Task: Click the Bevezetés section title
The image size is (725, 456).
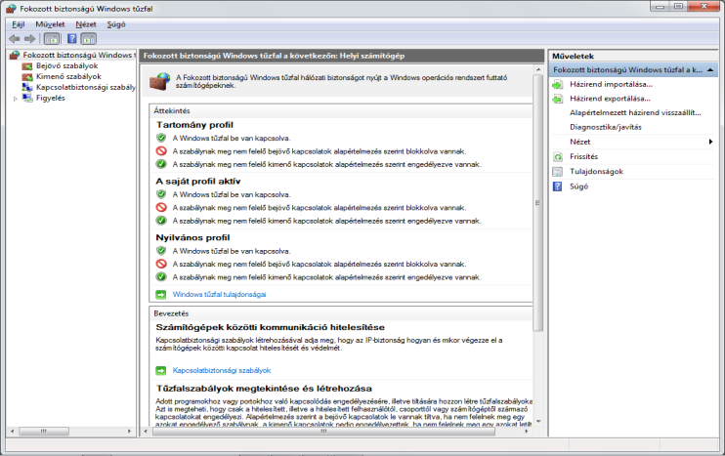Action: [x=171, y=313]
